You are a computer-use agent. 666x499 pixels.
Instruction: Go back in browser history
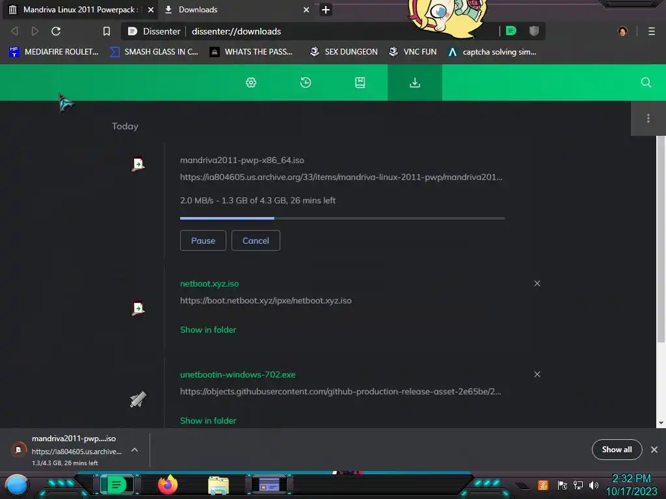pos(14,31)
